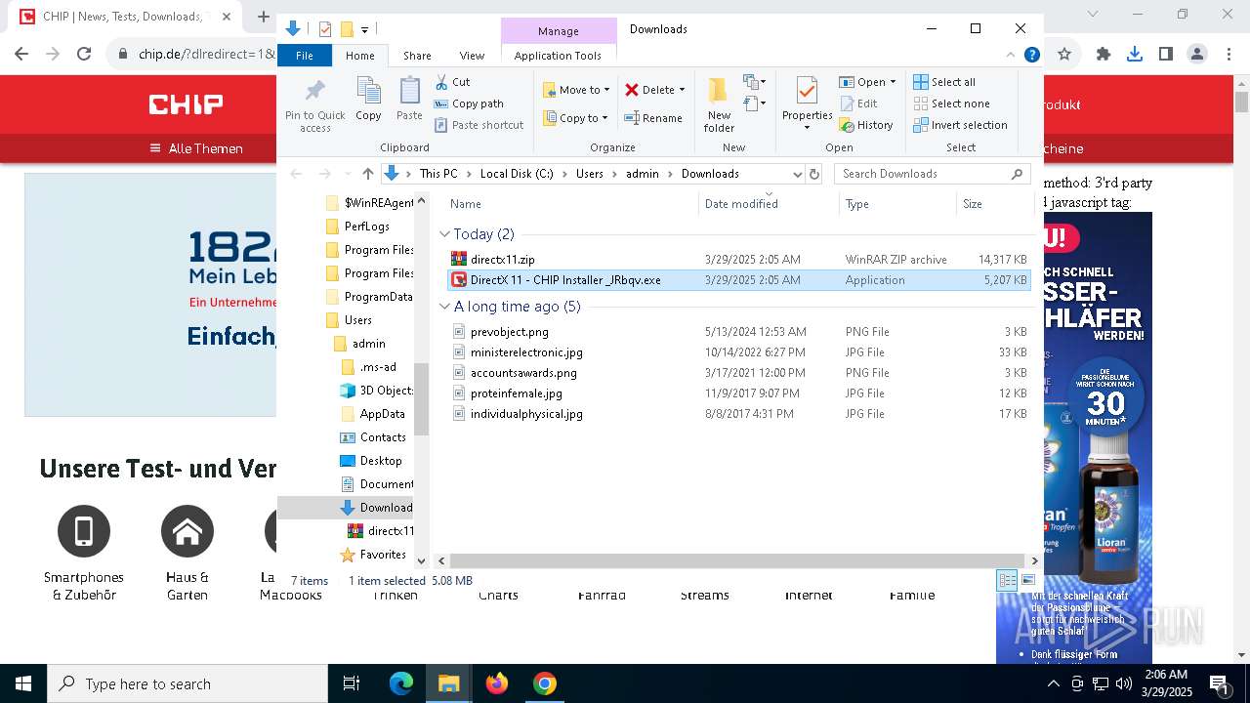
Task: Click Select none in ribbon
Action: [x=951, y=103]
